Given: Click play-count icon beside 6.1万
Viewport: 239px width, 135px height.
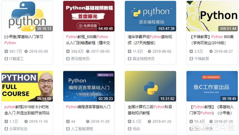Looking at the screenshot, I should (130, 122).
